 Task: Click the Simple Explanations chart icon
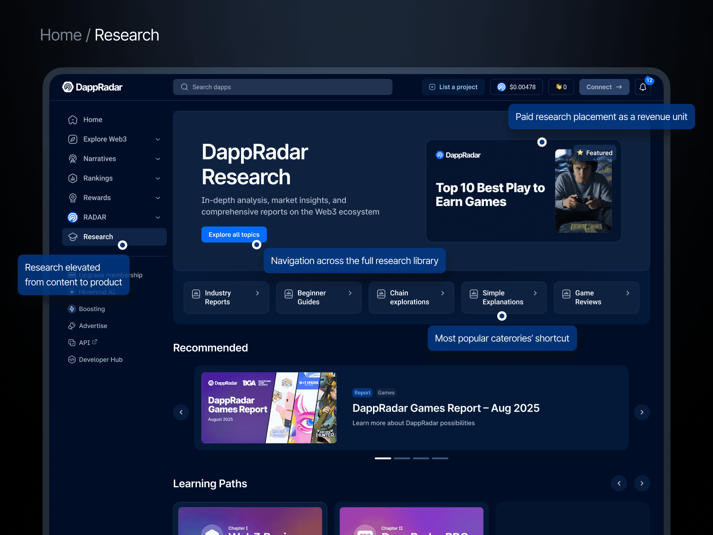click(474, 294)
